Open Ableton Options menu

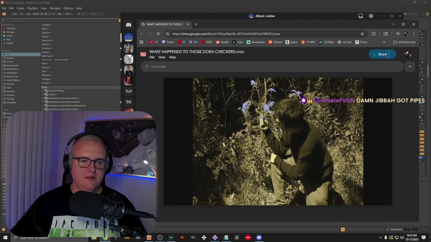[x=68, y=8]
